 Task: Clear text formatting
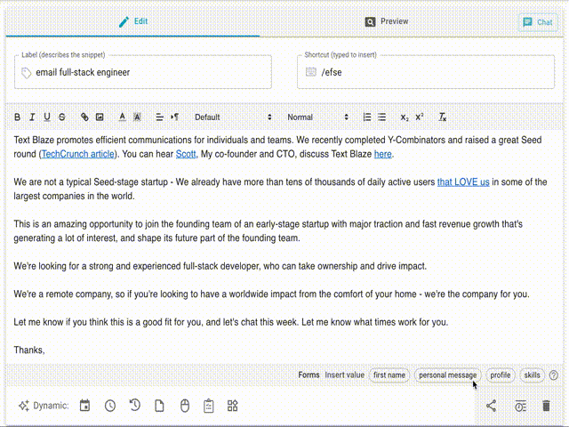443,117
